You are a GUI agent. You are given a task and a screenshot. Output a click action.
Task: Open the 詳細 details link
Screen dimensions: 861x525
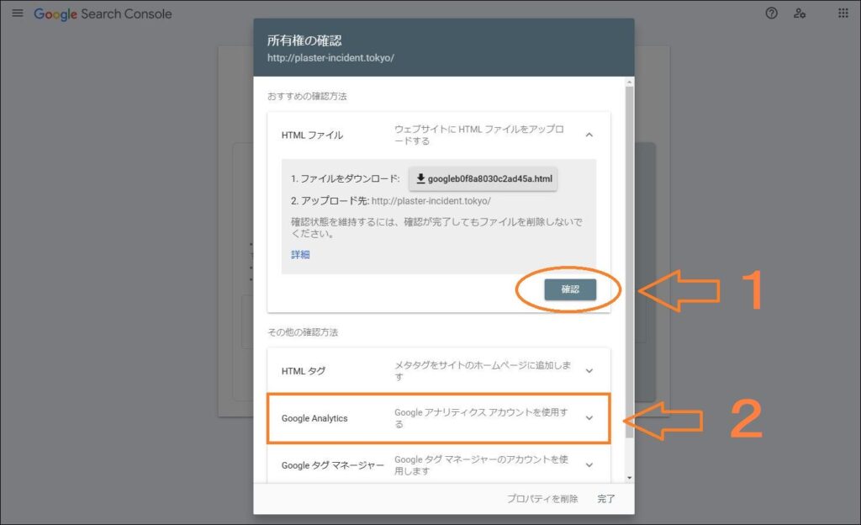[x=300, y=254]
